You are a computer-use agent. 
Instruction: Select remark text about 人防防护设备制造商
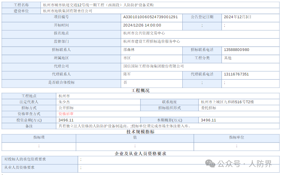(125, 126)
